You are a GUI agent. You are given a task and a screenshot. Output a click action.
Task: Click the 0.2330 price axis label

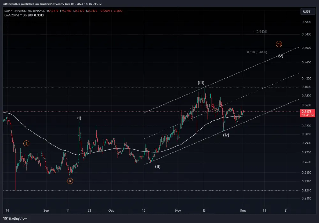(306, 181)
